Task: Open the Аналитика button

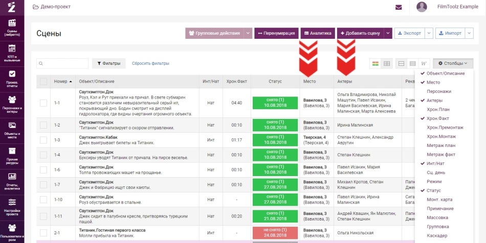Action: tap(318, 33)
